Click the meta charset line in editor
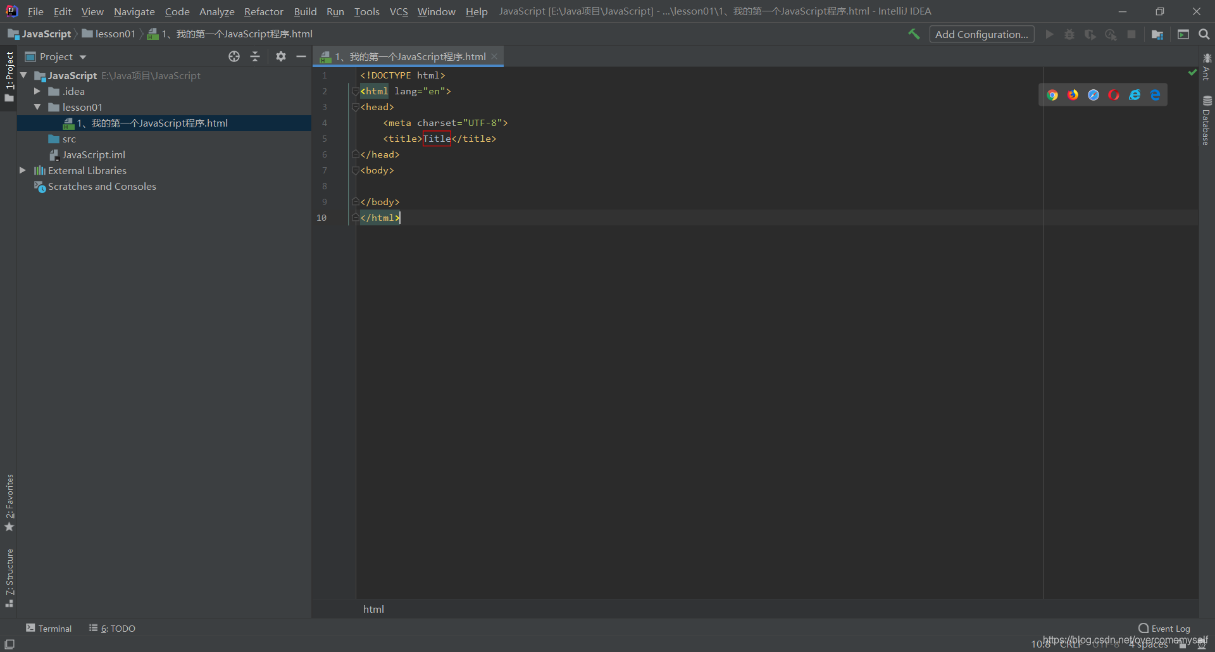Viewport: 1215px width, 652px height. tap(445, 123)
